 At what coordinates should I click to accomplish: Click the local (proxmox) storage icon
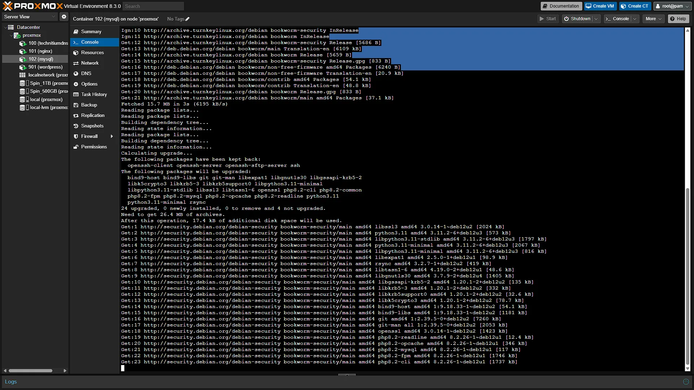(24, 100)
